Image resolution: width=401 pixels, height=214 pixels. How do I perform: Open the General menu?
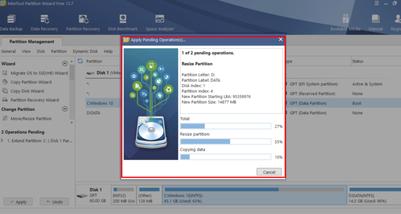[9, 51]
